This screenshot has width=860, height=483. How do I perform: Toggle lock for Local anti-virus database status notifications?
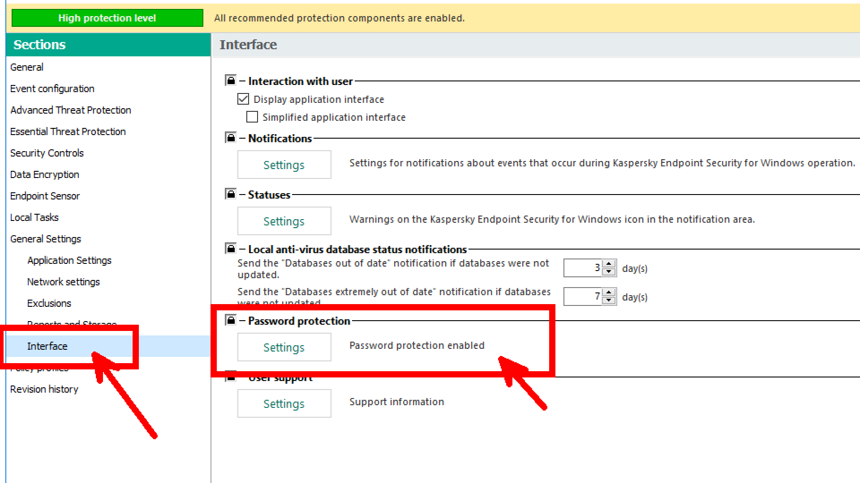click(231, 248)
